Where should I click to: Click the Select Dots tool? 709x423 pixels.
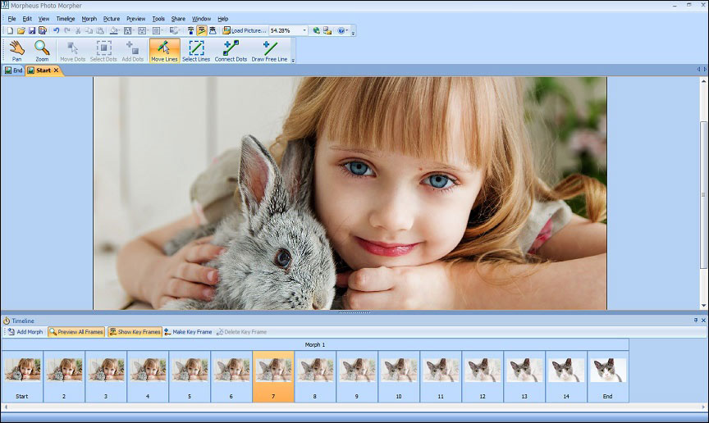103,50
